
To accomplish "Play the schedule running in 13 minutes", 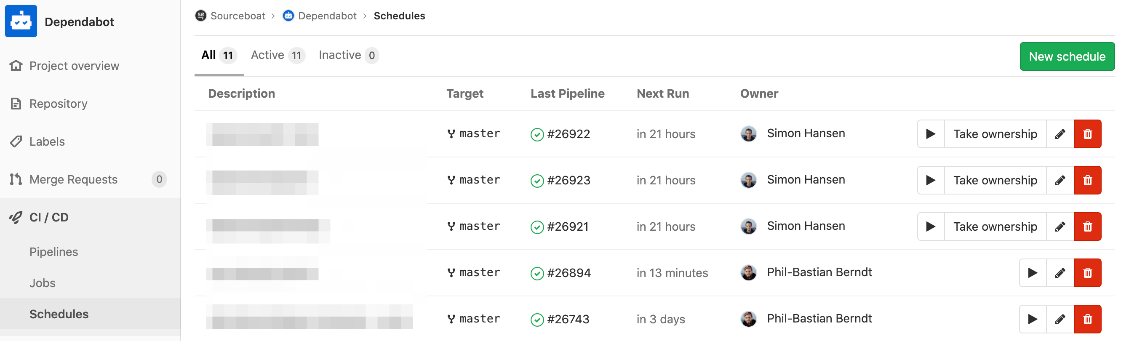I will (x=1032, y=273).
